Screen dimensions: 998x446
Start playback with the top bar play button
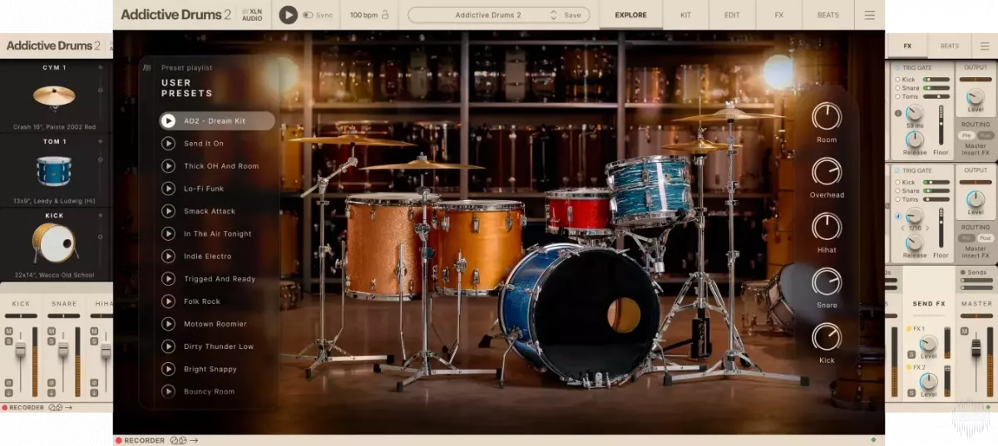click(289, 15)
